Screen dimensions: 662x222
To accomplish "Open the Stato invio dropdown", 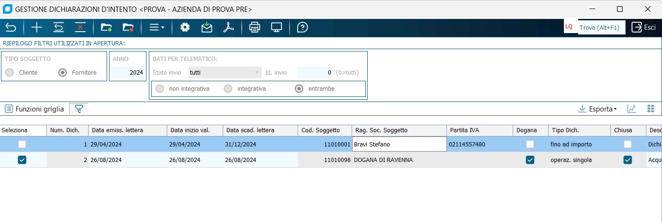I will click(225, 73).
